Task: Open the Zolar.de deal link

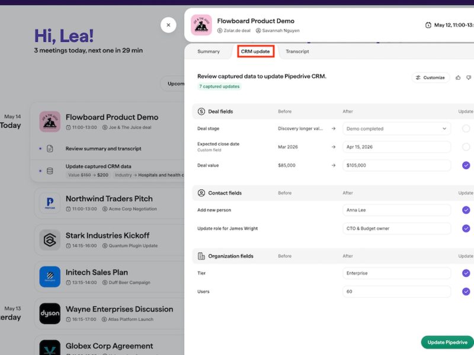Action: 233,31
